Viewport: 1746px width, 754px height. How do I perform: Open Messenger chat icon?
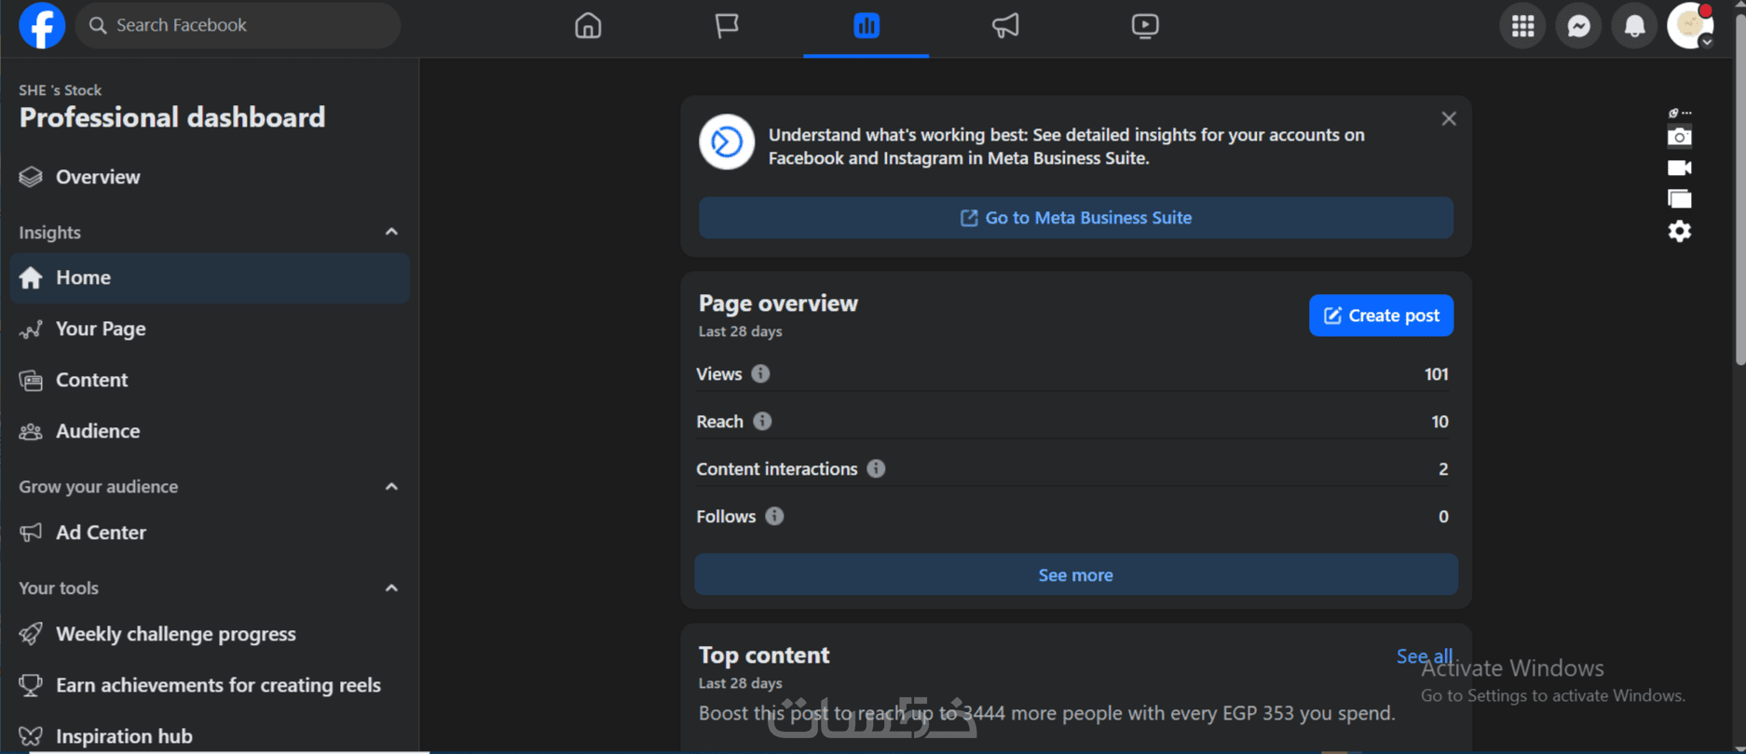pyautogui.click(x=1578, y=25)
